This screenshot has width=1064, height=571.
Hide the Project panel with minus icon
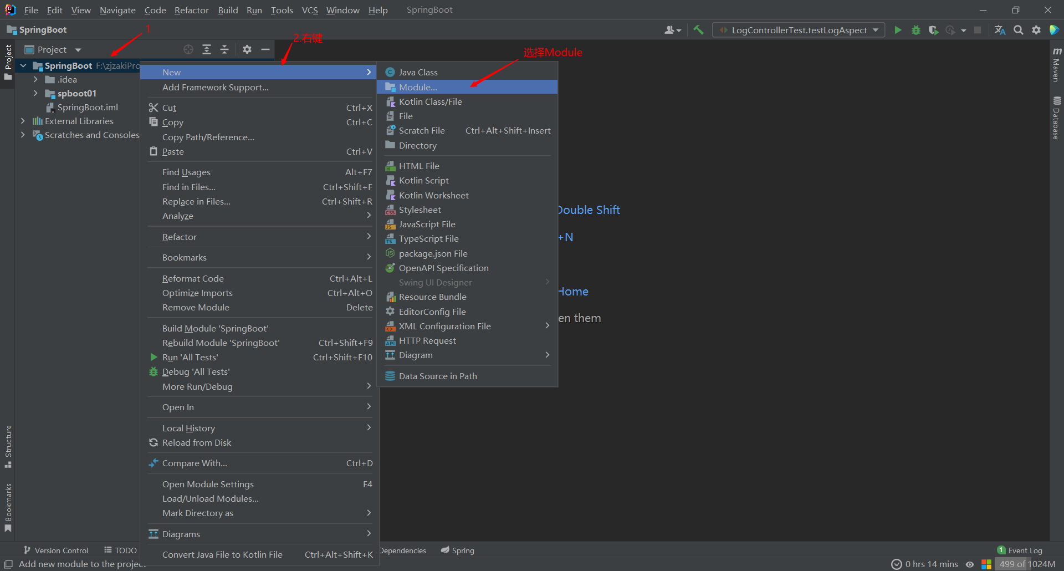coord(265,49)
